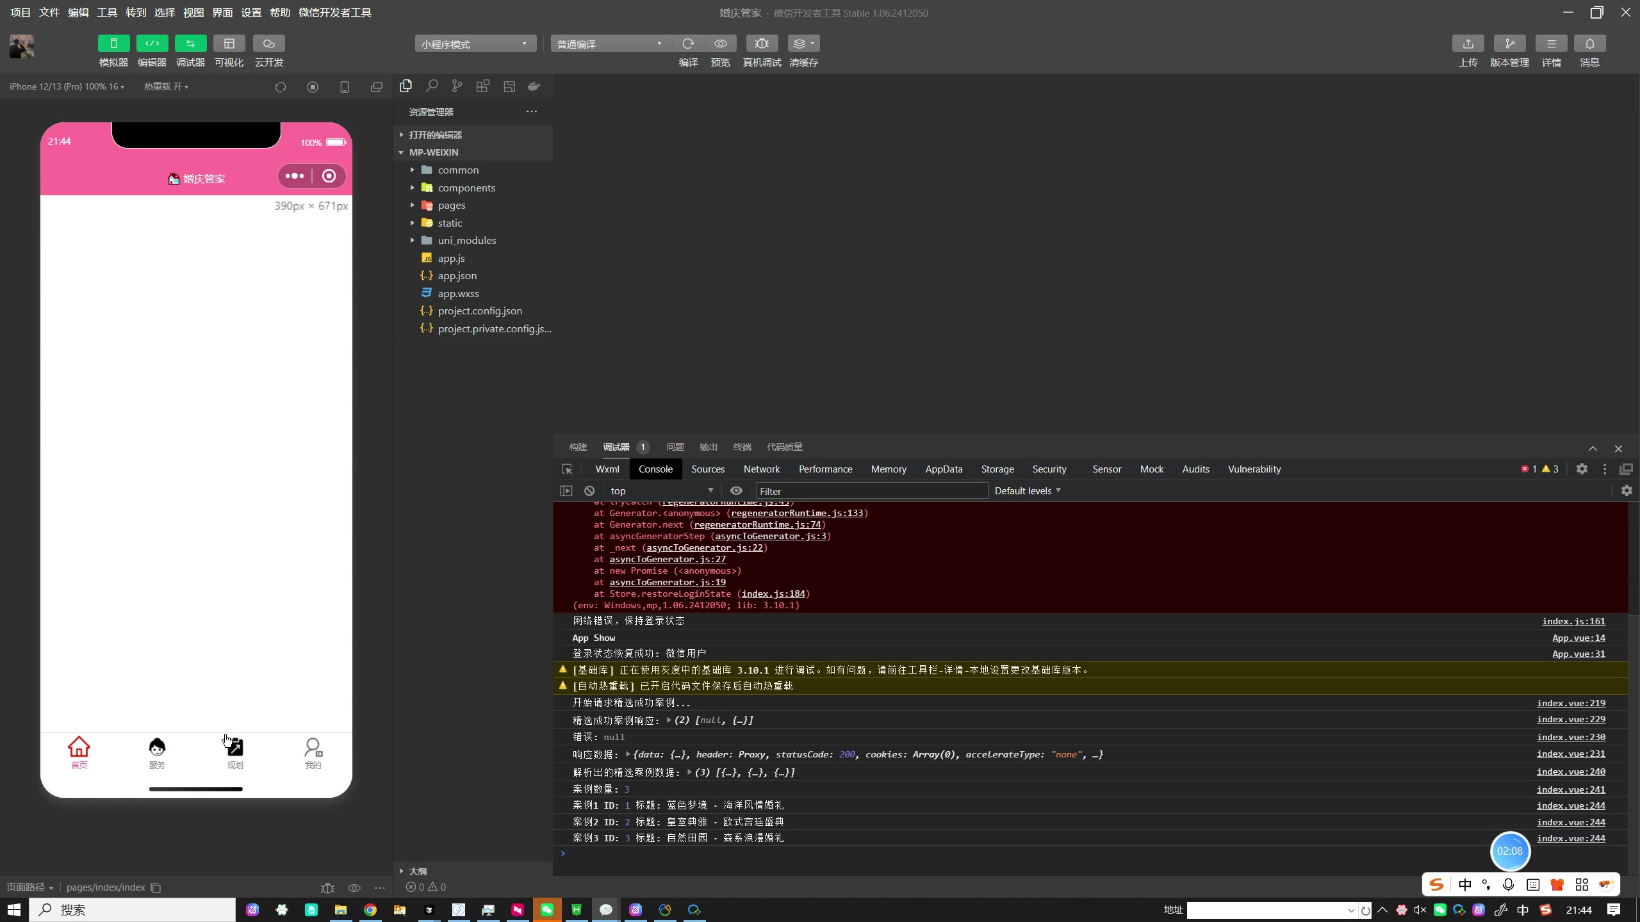Expand the pages folder
This screenshot has width=1640, height=922.
coord(451,205)
